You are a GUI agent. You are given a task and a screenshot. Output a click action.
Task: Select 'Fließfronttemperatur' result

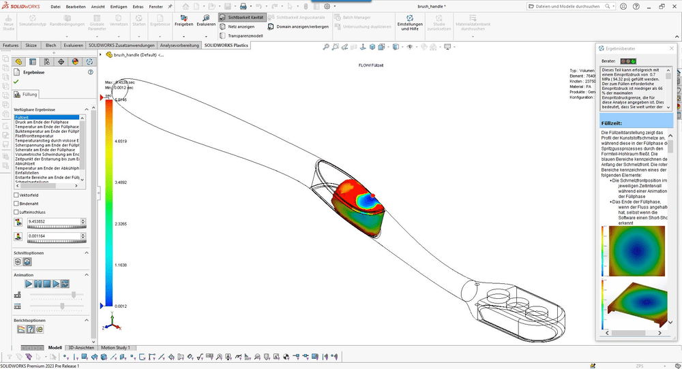click(x=46, y=136)
